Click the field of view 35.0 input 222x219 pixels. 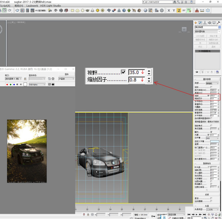tap(213, 96)
